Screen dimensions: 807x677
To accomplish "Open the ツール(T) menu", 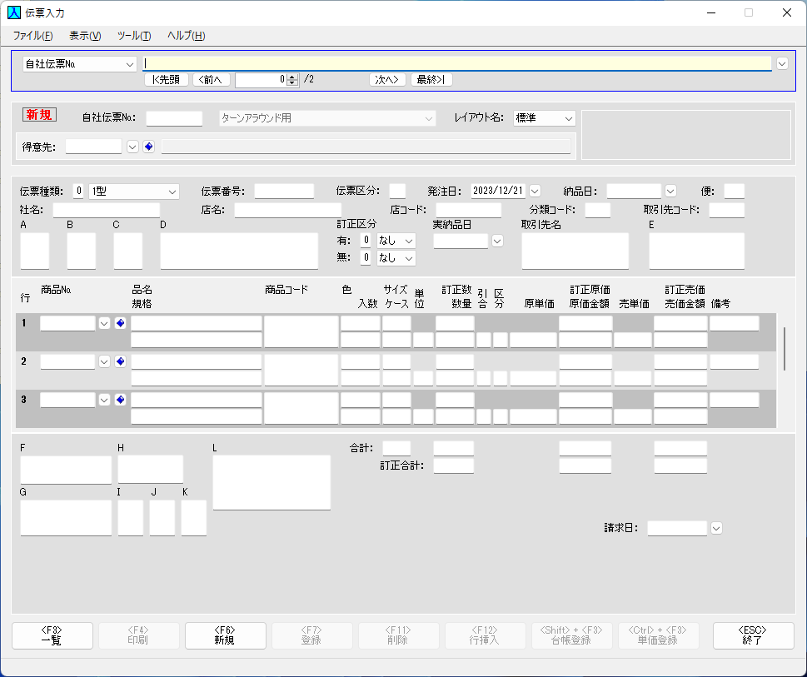I will click(134, 36).
